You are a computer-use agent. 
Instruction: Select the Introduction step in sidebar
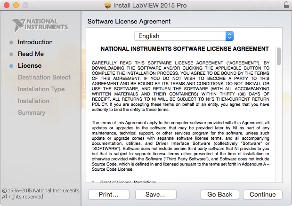(35, 42)
